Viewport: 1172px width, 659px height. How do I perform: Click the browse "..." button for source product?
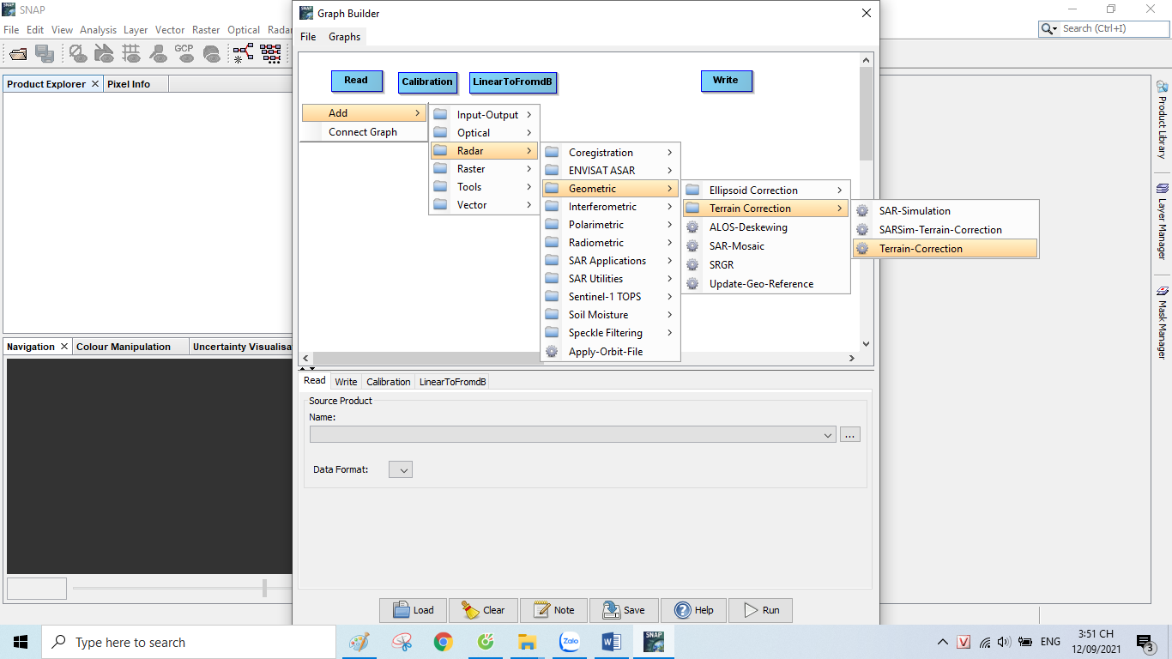tap(850, 435)
